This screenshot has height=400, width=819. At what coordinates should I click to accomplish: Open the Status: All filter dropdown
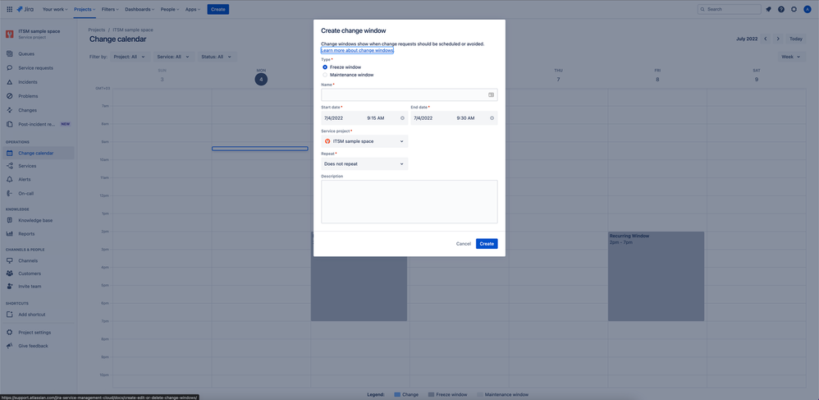pyautogui.click(x=217, y=57)
